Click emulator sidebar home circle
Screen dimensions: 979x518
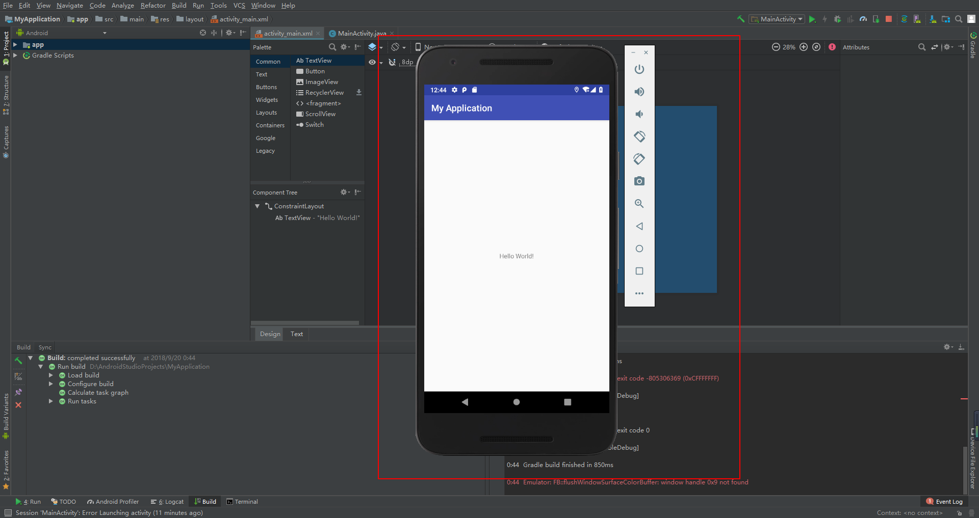639,249
